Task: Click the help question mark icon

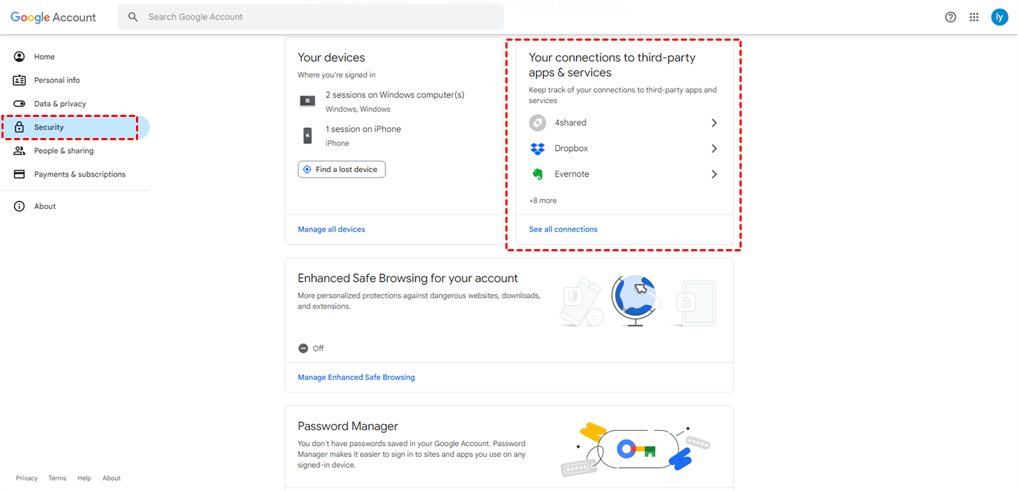Action: pyautogui.click(x=950, y=17)
